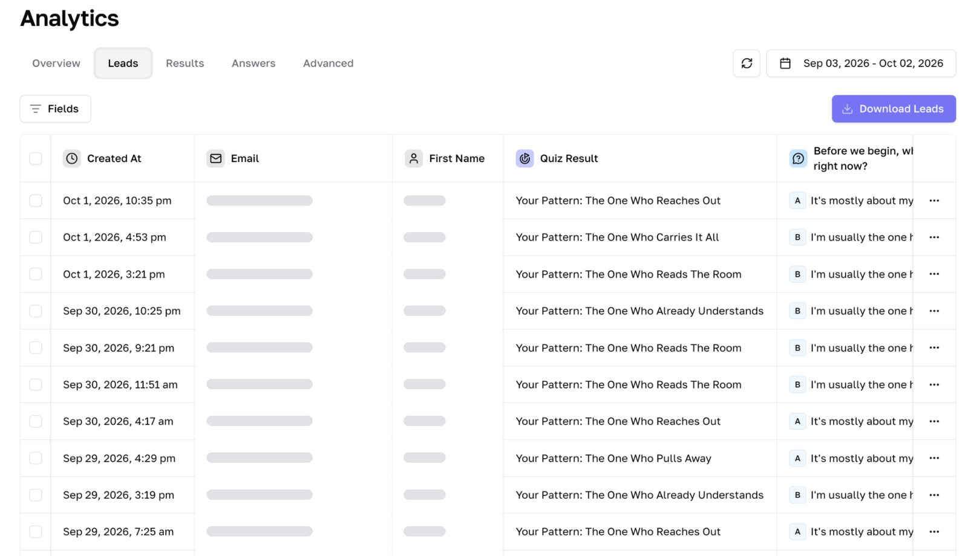Open row menu for Sep 29, 4:29 pm lead
This screenshot has height=556, width=968.
tap(934, 458)
